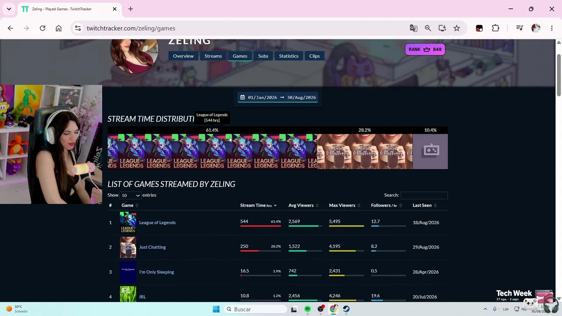Click the address bar URL
This screenshot has height=316, width=562.
click(131, 28)
